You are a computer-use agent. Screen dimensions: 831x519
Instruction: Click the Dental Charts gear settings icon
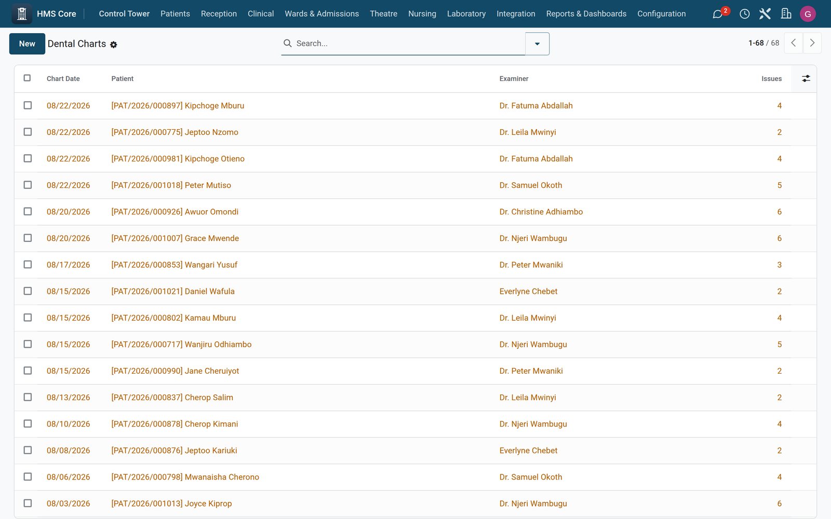coord(114,45)
